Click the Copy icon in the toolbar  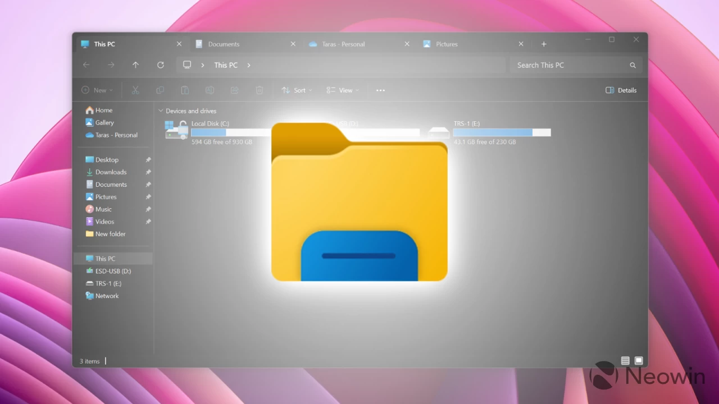(160, 90)
